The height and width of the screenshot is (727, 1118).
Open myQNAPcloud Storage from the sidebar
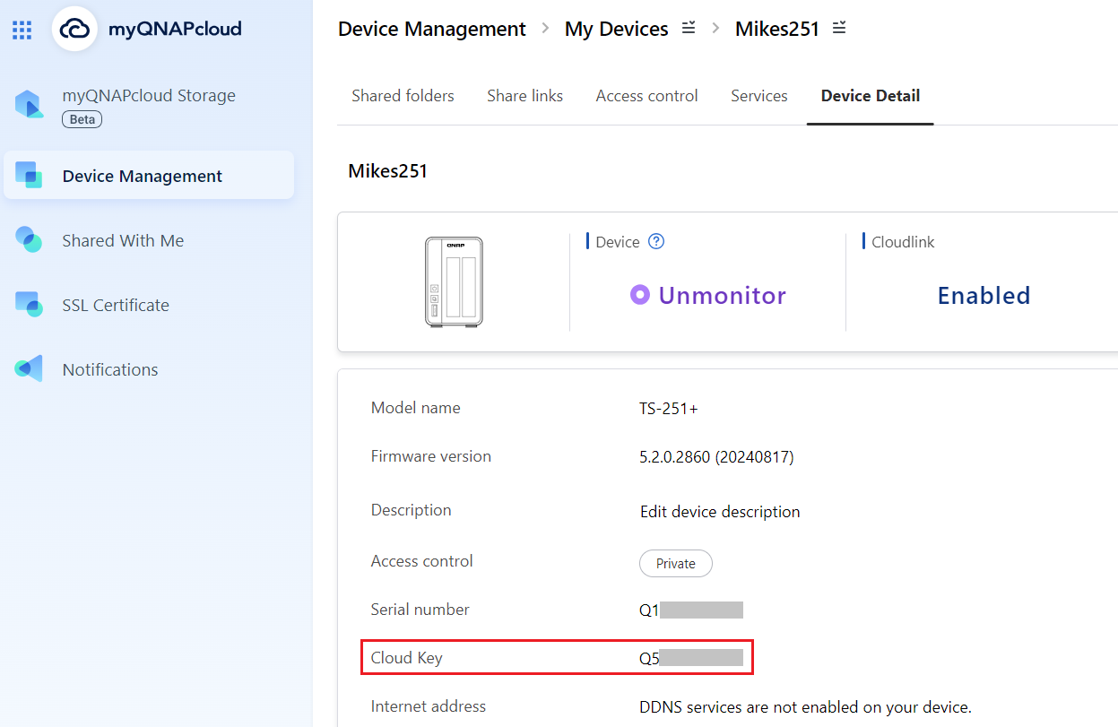(149, 95)
